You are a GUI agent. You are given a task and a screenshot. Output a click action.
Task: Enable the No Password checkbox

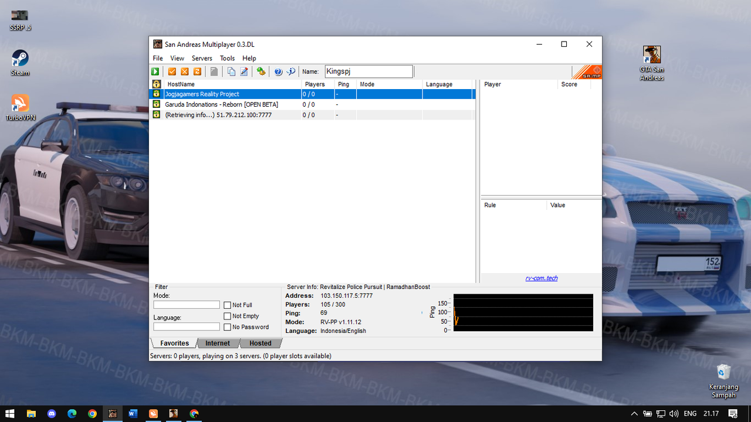coord(228,327)
